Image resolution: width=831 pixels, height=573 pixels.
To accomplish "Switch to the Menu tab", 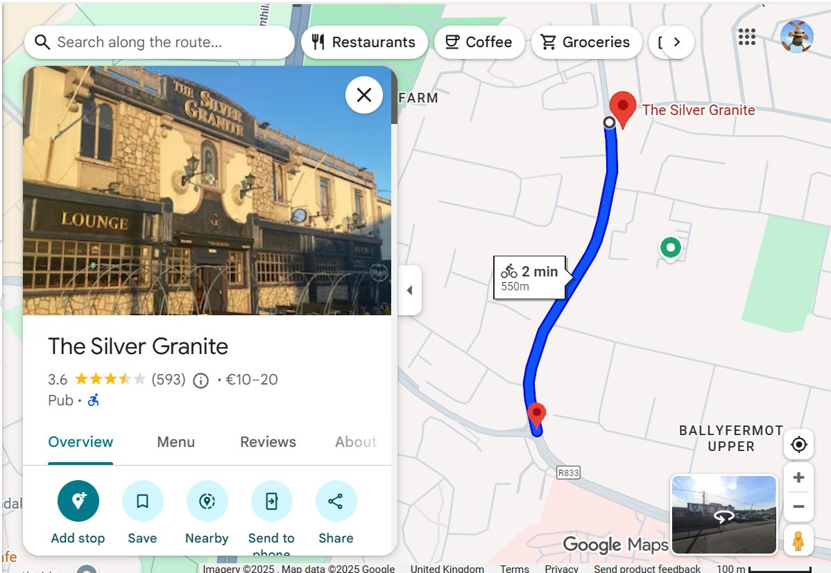I will [176, 442].
